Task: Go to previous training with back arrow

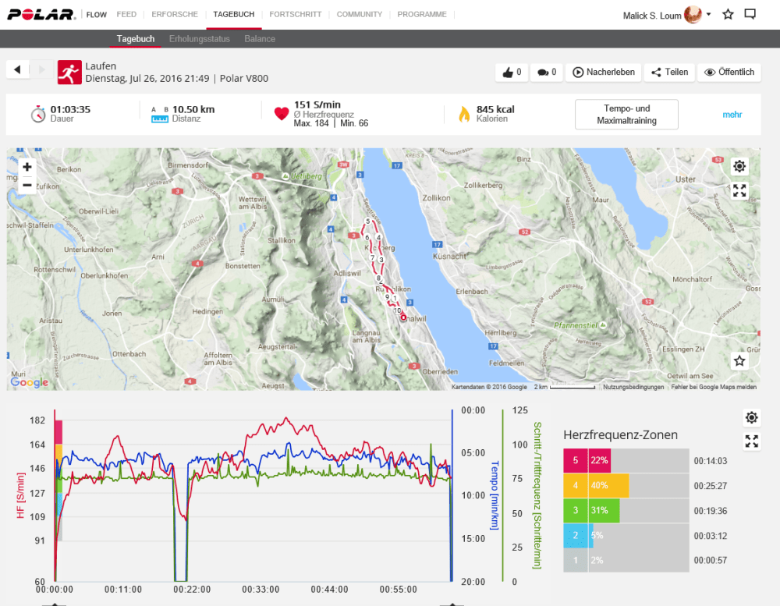Action: (x=17, y=69)
